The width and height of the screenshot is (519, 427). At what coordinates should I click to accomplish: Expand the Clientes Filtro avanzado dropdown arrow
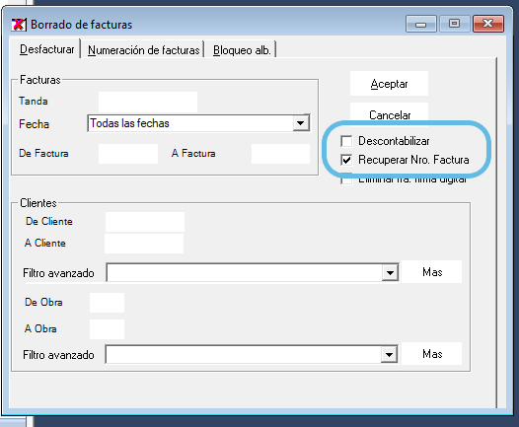pos(390,273)
